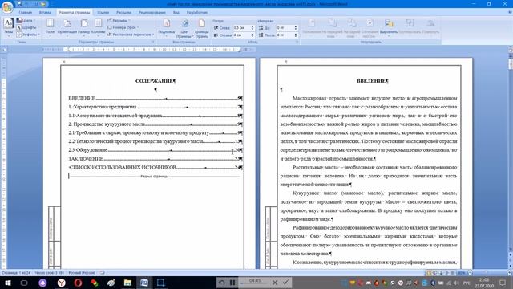The image size is (513, 289).
Task: Click the Send to Back button
Action: pyautogui.click(x=352, y=27)
